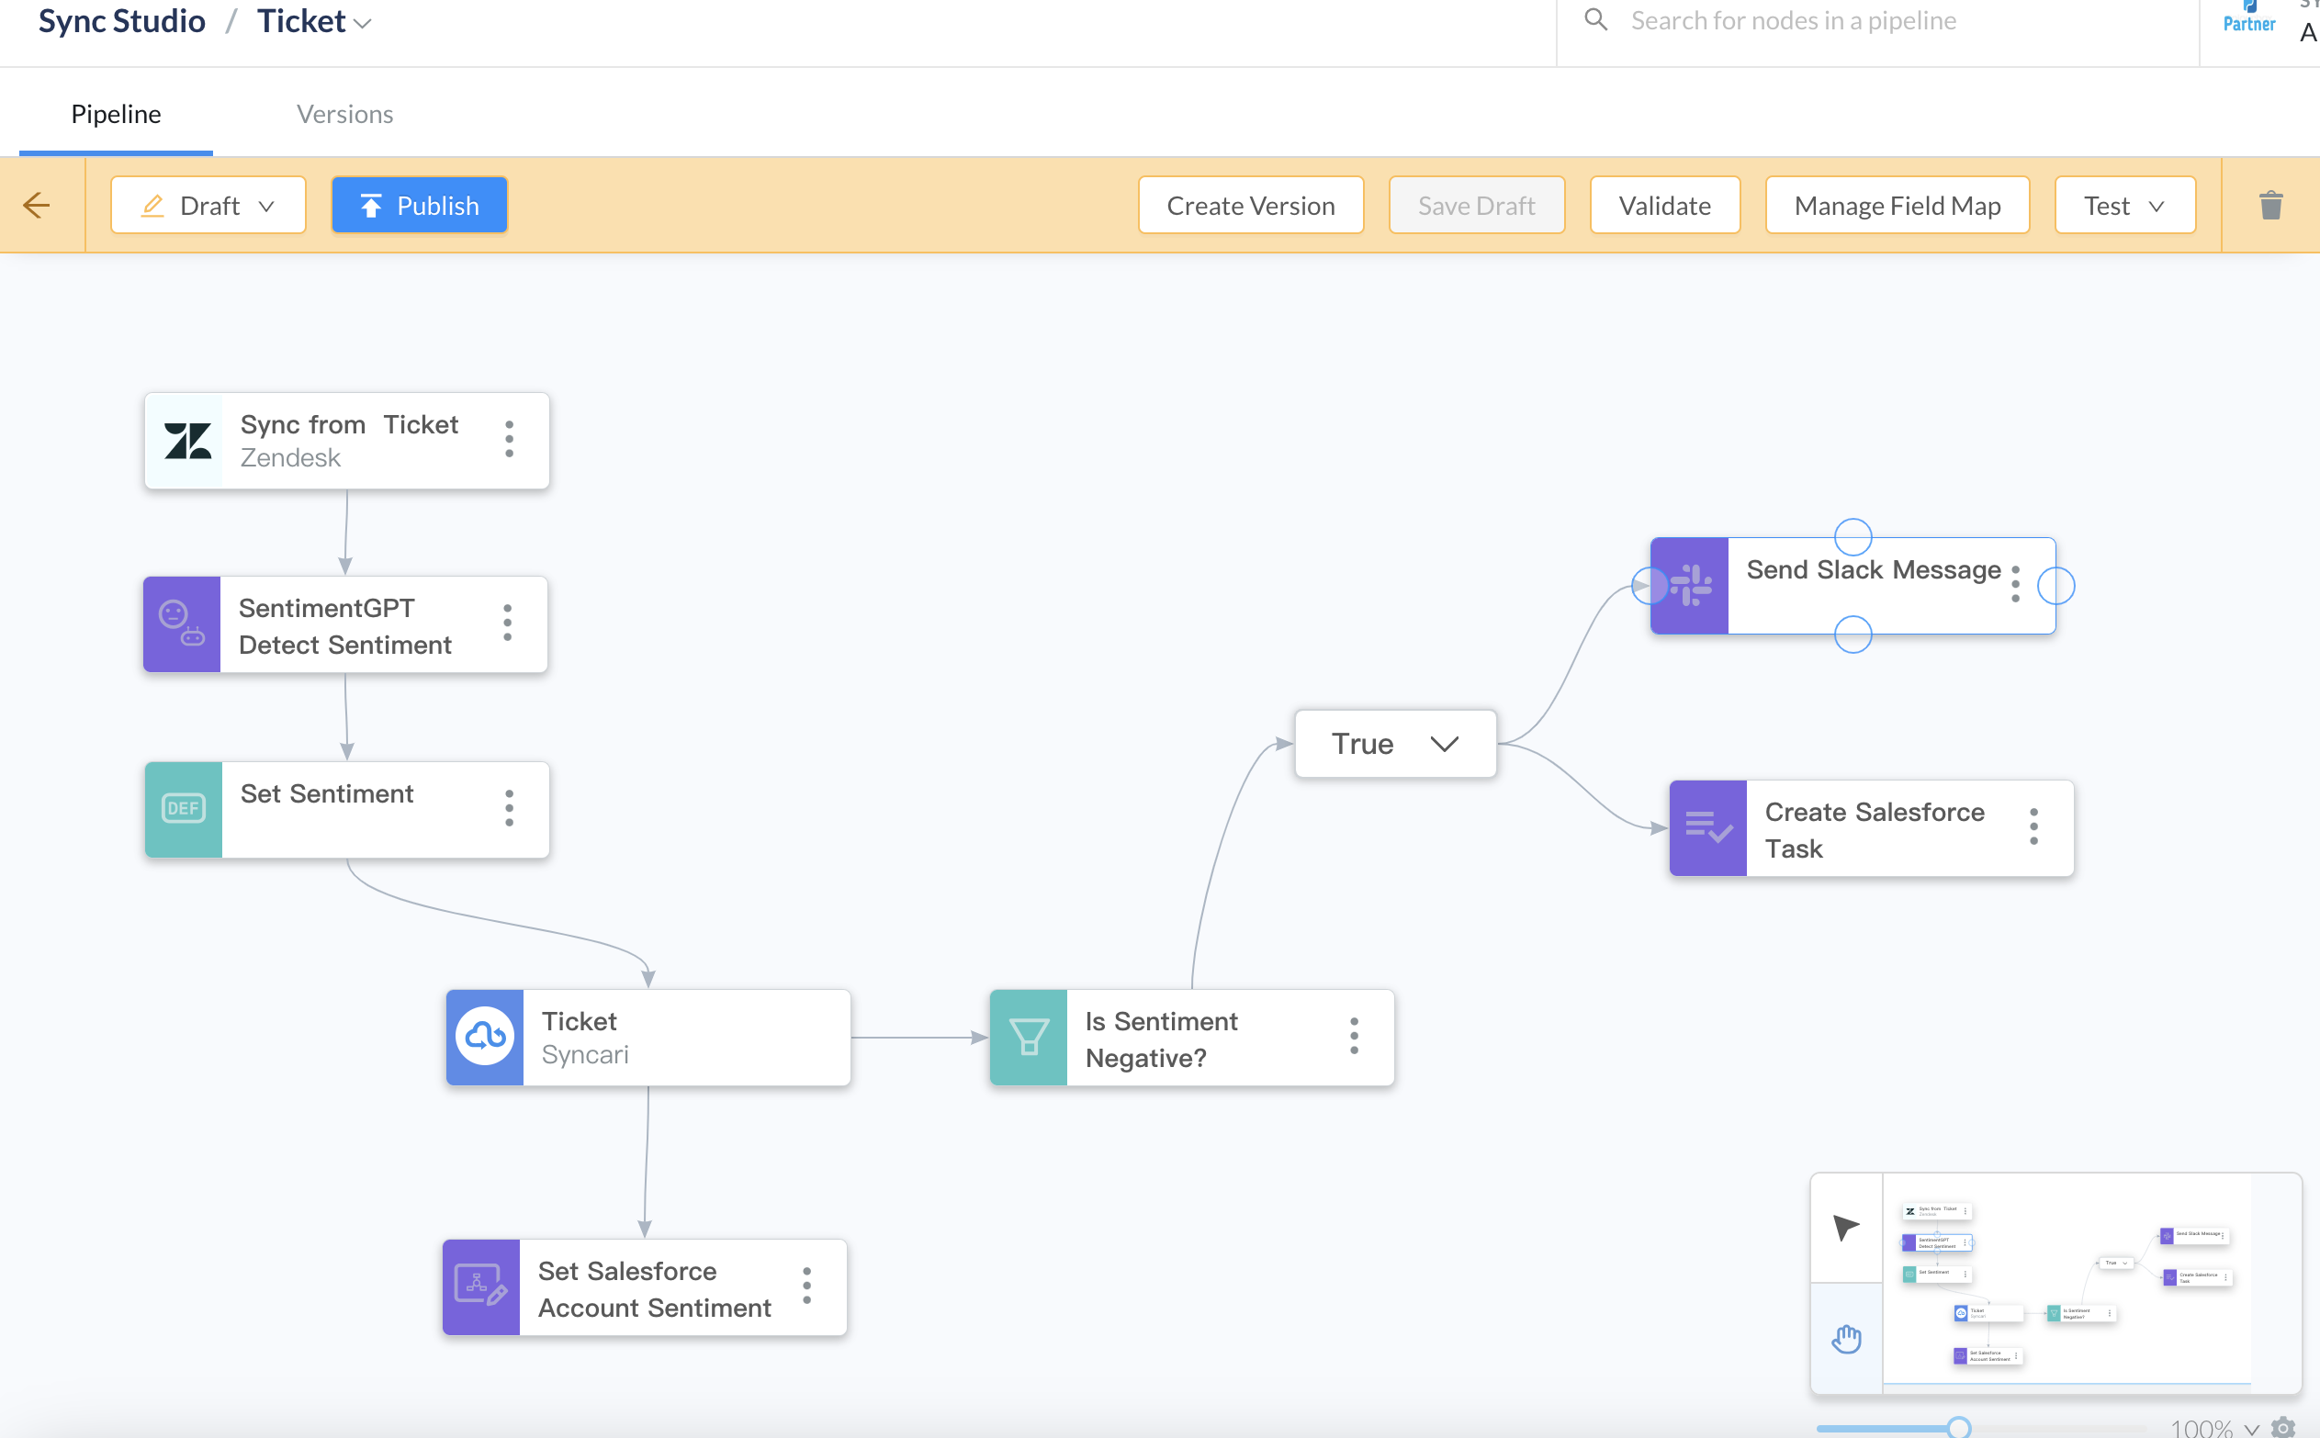Viewport: 2320px width, 1438px height.
Task: Open options menu for Create Salesforce Task node
Action: pos(2034,827)
